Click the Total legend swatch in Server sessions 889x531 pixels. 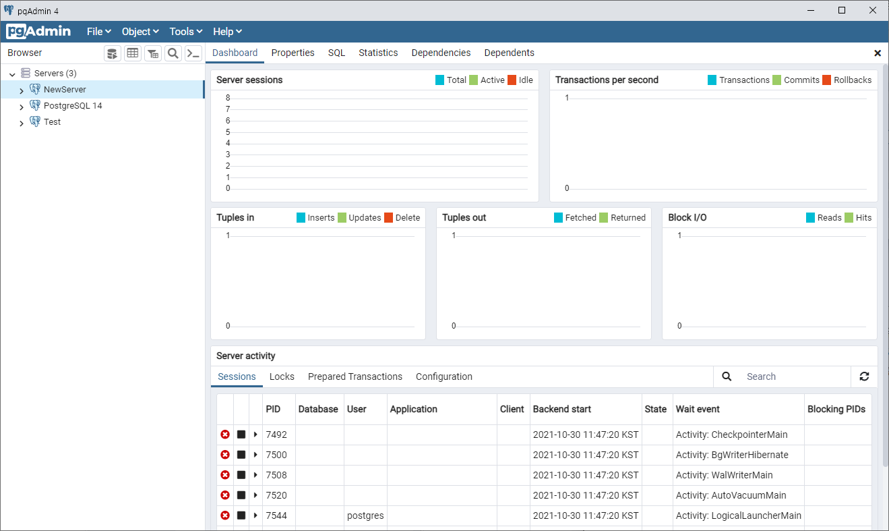coord(439,80)
